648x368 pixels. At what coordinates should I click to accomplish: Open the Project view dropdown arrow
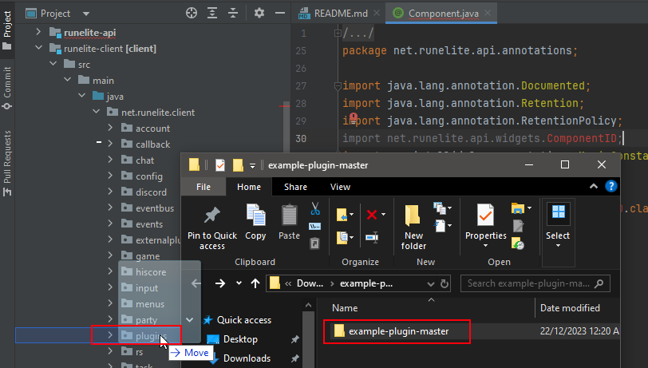click(x=86, y=14)
